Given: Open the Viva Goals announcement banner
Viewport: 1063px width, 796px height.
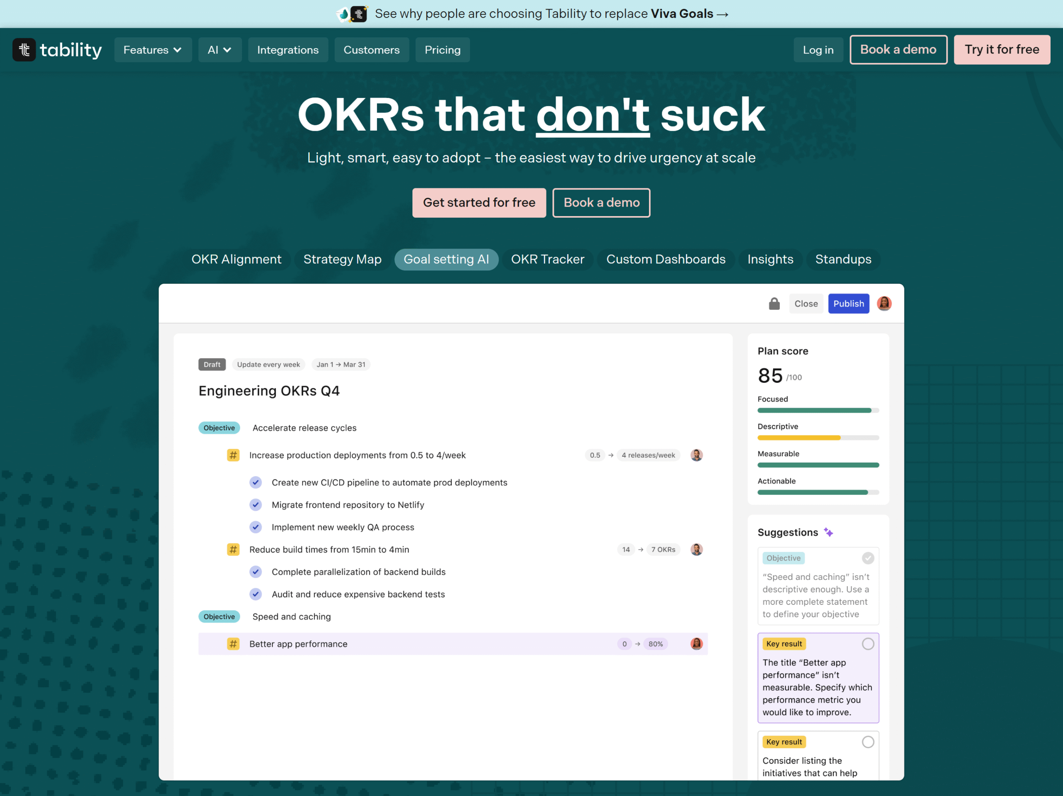Looking at the screenshot, I should (x=531, y=13).
